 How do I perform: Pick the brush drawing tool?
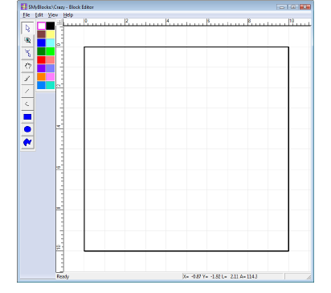[27, 79]
